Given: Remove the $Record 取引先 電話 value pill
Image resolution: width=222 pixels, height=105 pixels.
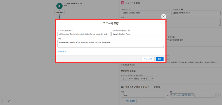Looking at the screenshot, I should (193, 95).
